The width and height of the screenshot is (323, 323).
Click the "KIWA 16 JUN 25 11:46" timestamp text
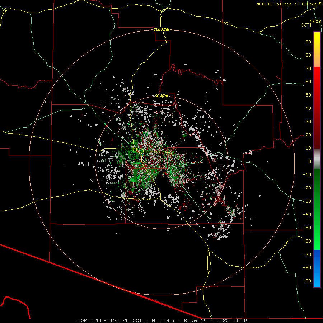pos(216,320)
